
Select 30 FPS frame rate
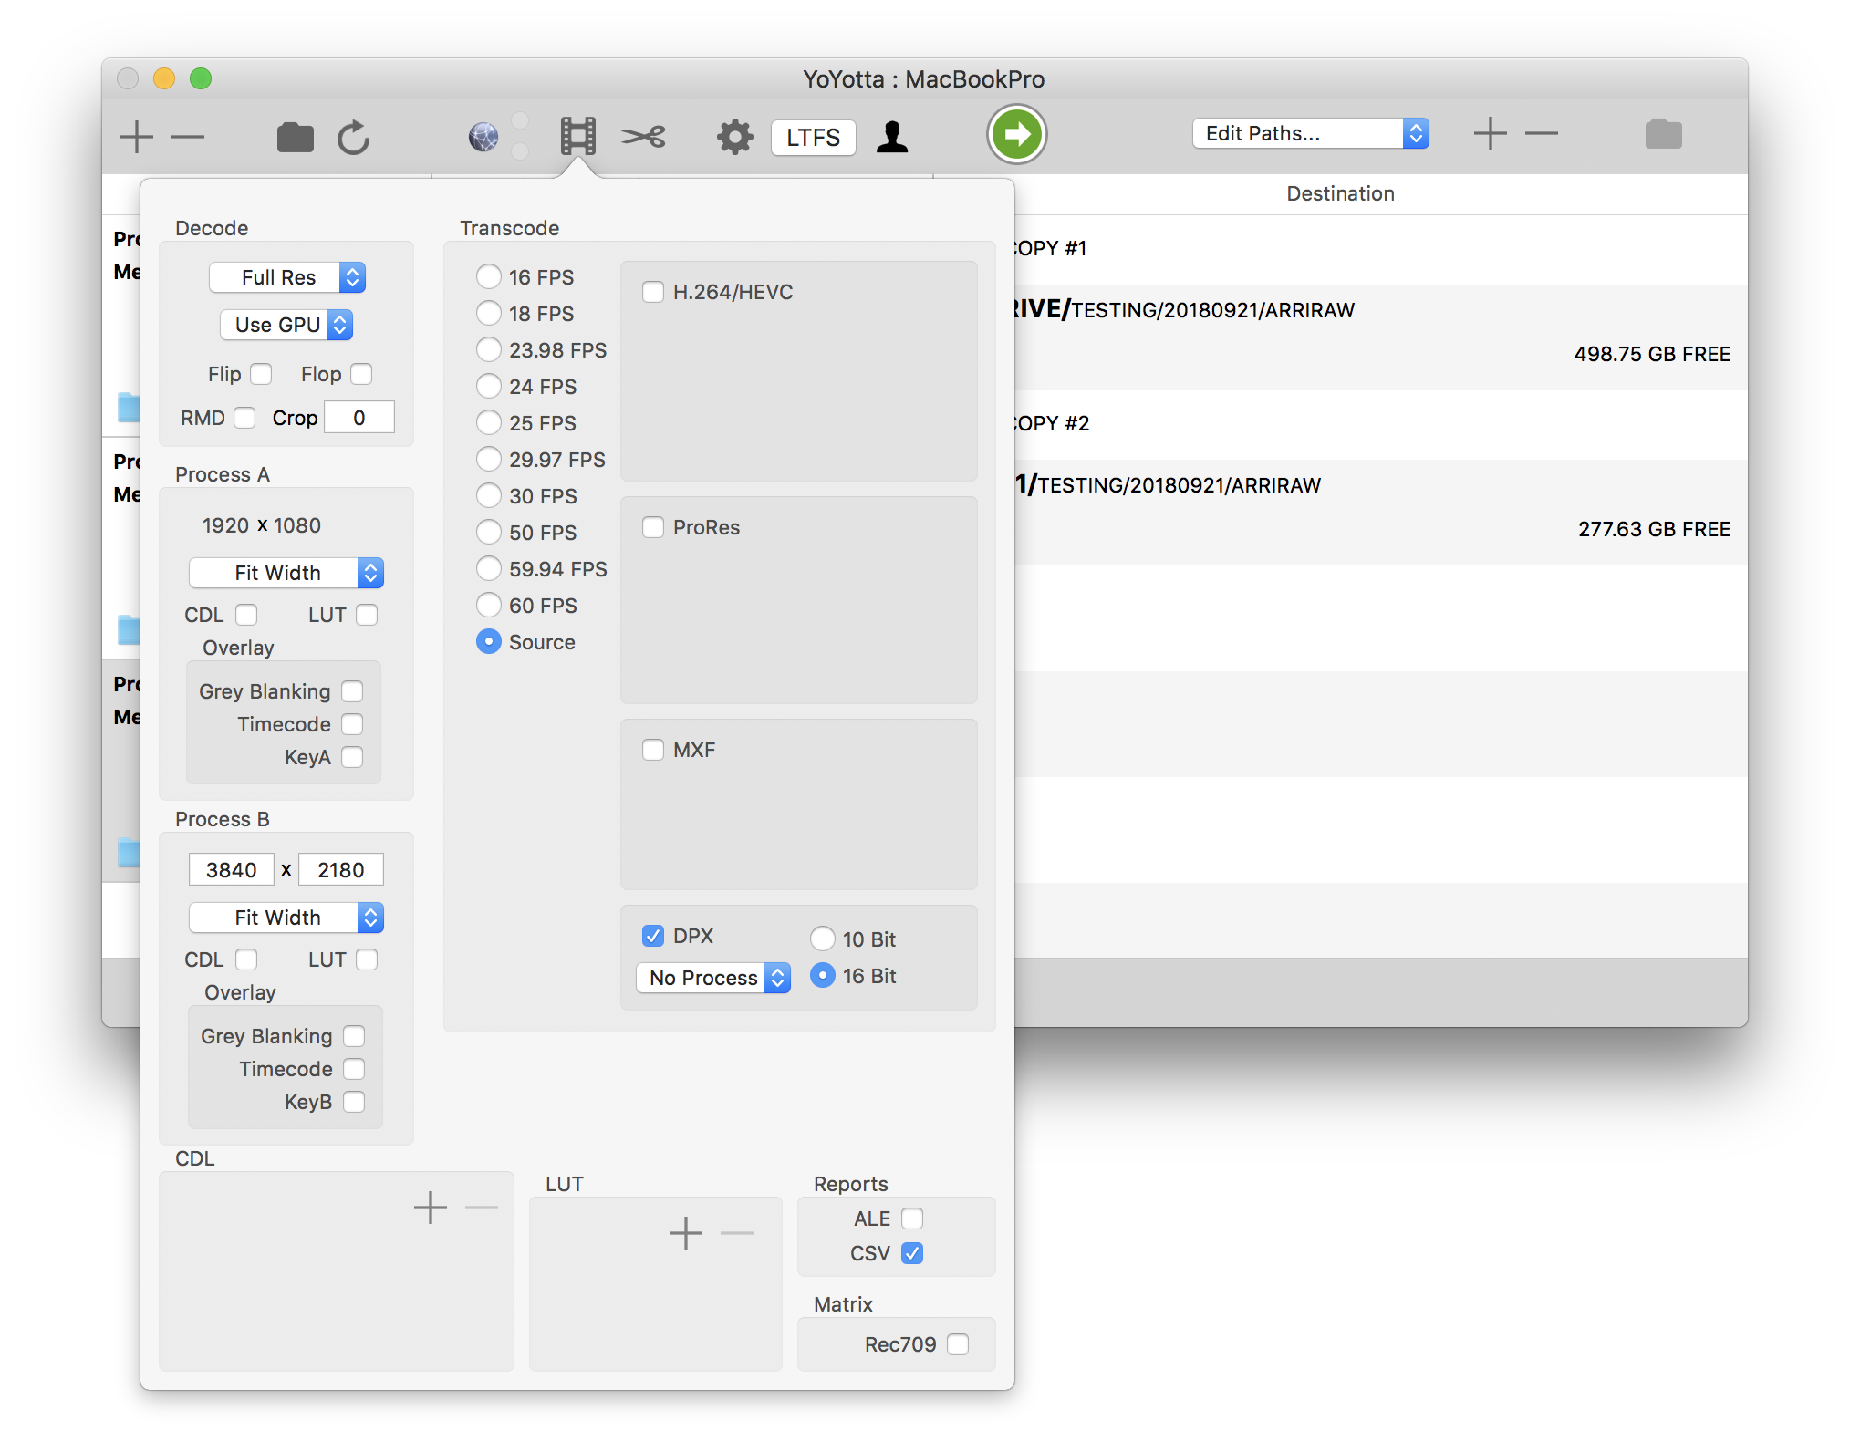click(489, 495)
